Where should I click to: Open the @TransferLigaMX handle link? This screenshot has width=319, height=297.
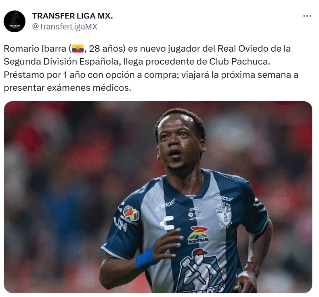(x=65, y=27)
